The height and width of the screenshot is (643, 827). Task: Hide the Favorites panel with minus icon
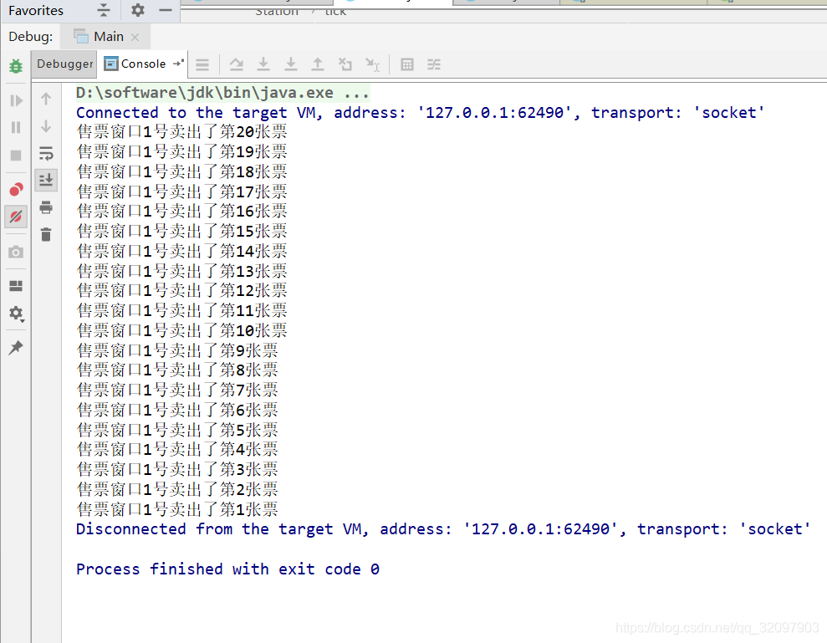tap(166, 10)
